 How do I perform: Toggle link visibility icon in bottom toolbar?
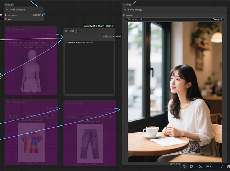[x=228, y=166]
